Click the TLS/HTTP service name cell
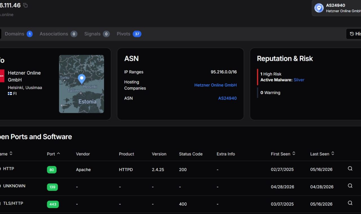 (x=13, y=203)
